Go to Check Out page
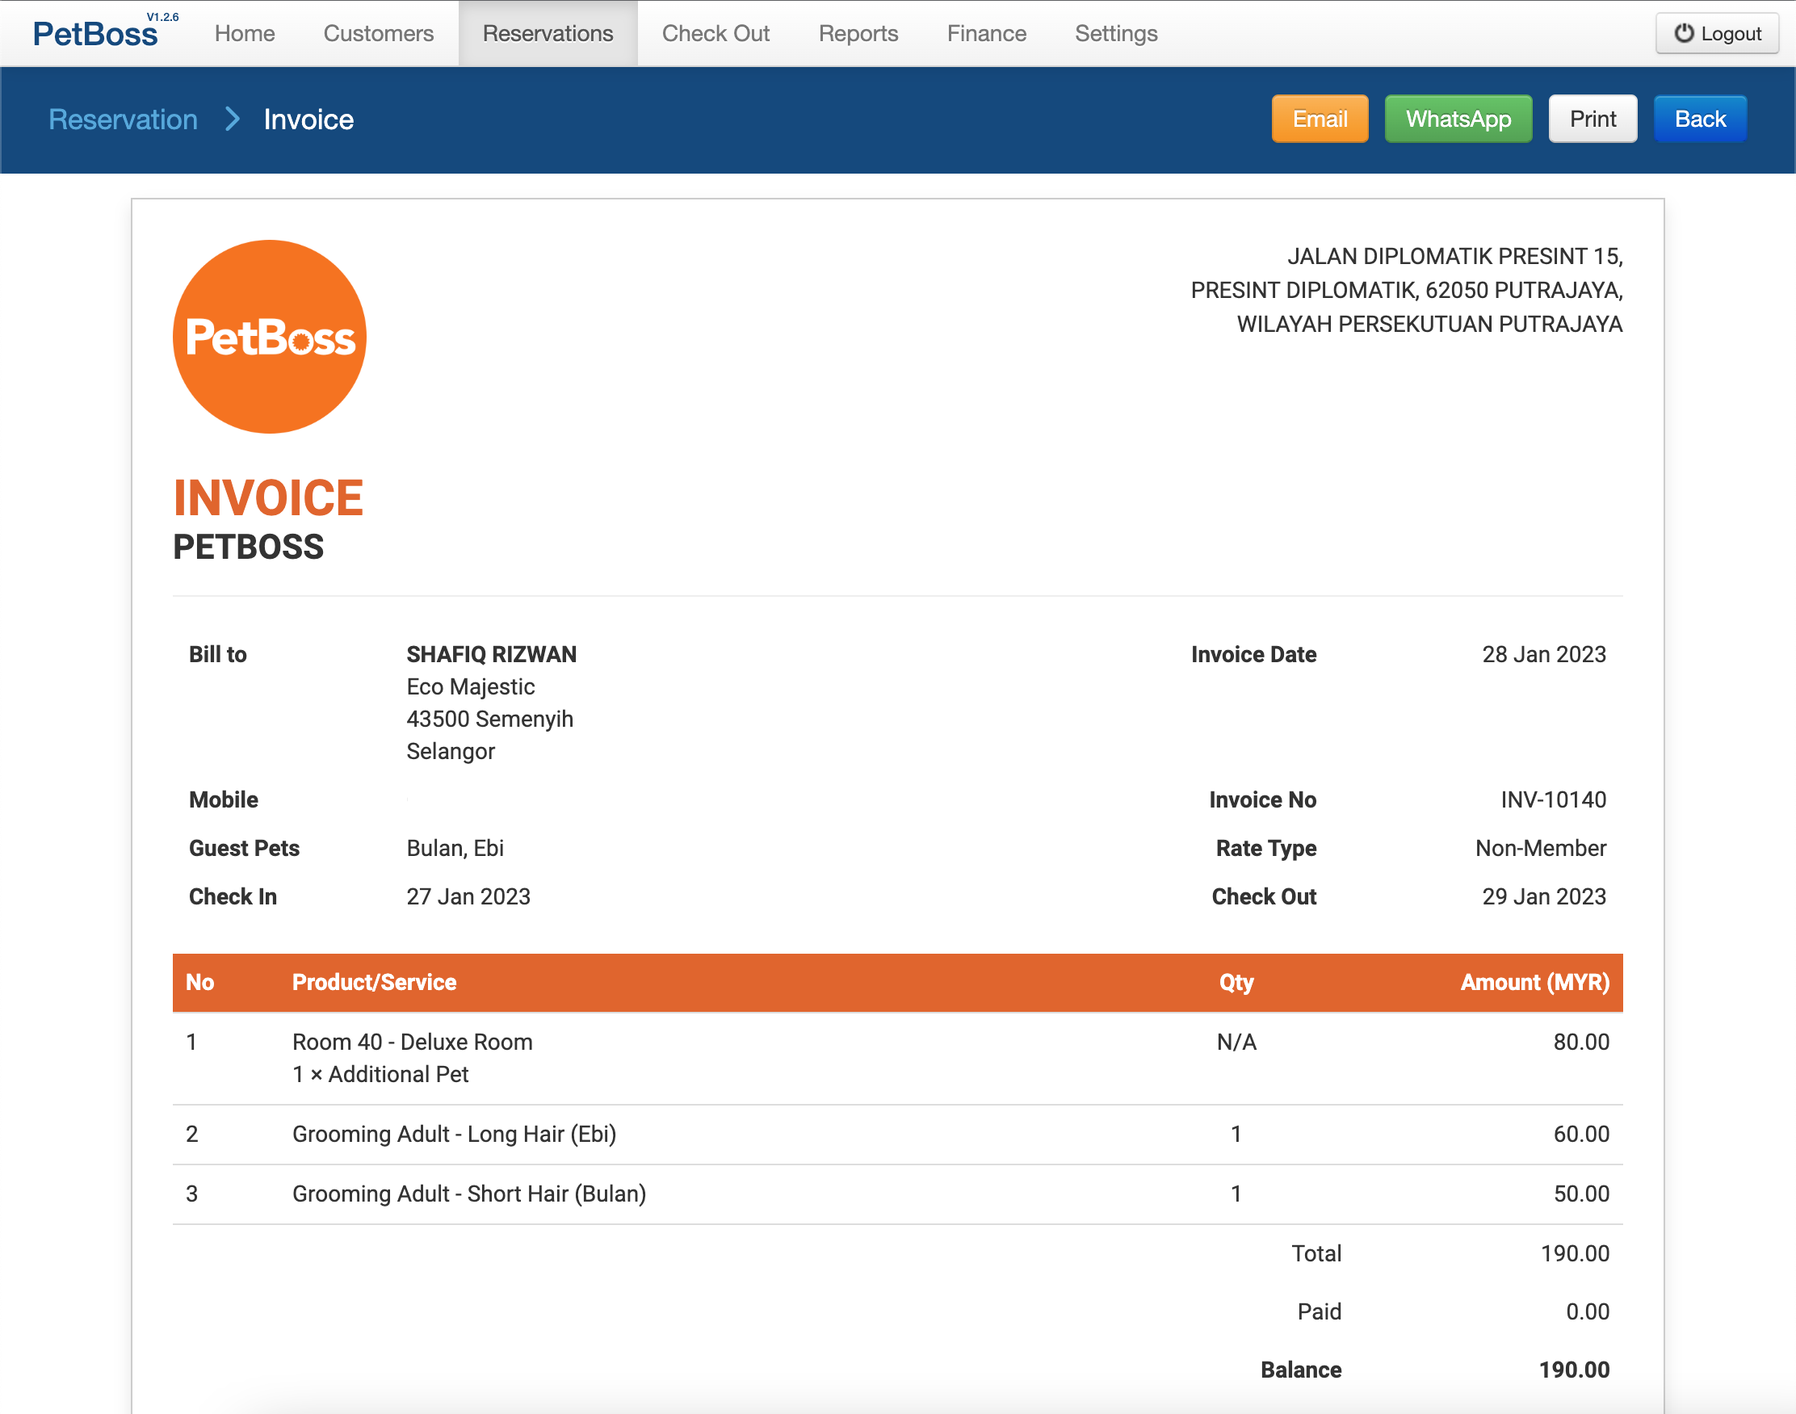The width and height of the screenshot is (1796, 1414). (716, 33)
